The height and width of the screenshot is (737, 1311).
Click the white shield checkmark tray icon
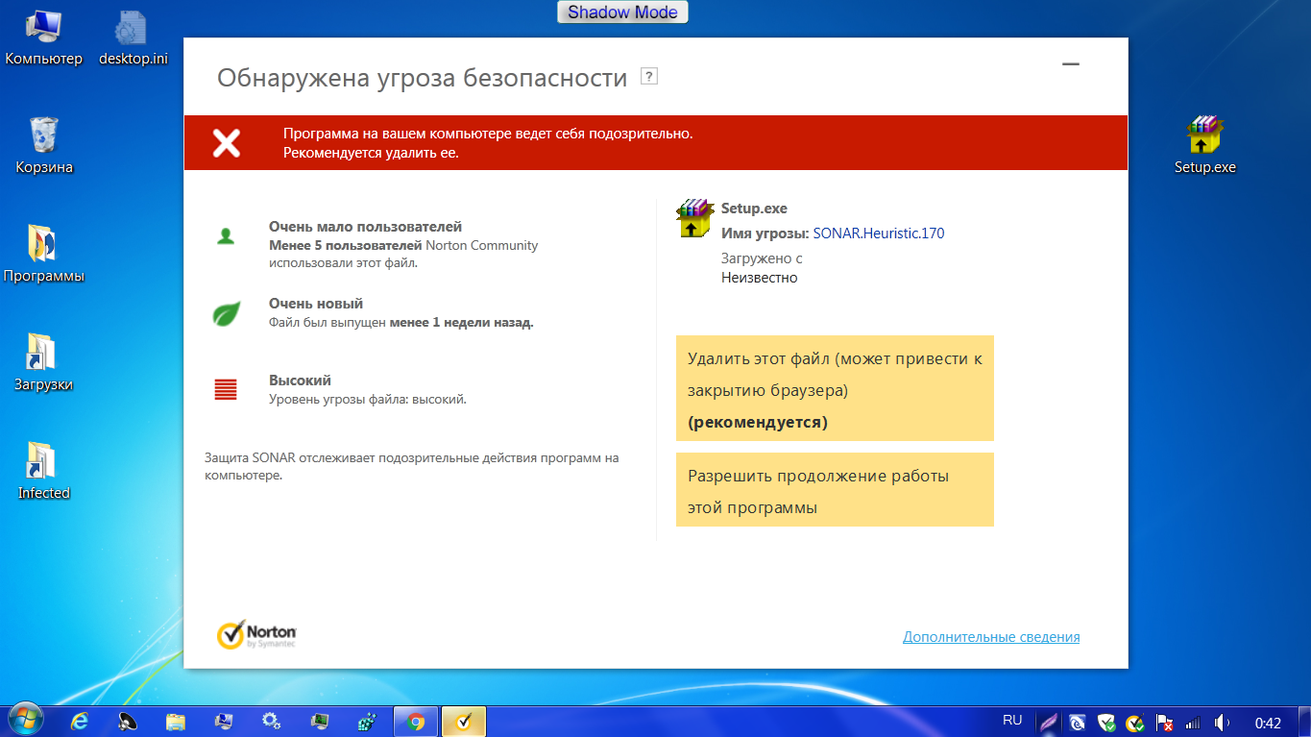point(1106,723)
